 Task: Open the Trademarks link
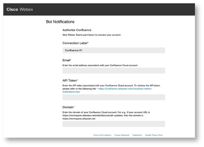pos(137,135)
